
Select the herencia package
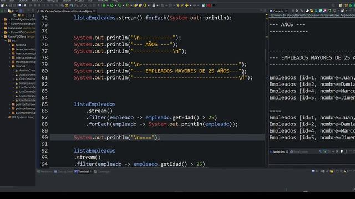point(21,45)
